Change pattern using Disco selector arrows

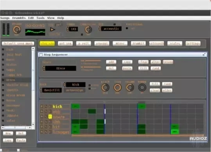tap(44, 68)
